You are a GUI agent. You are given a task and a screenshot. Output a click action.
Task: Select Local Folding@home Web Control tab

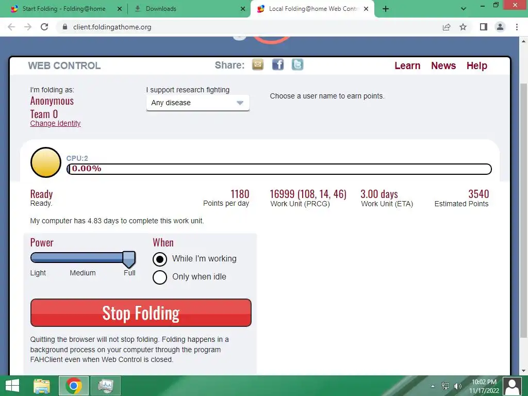point(313,9)
